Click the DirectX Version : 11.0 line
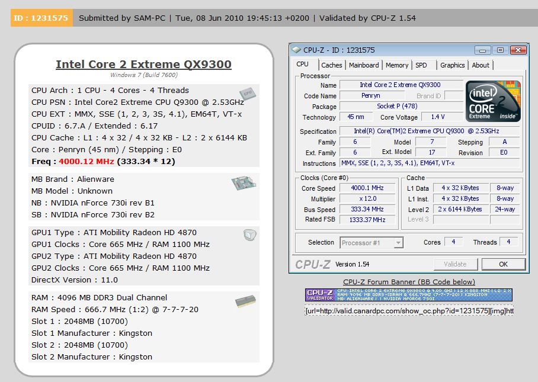 (x=75, y=280)
